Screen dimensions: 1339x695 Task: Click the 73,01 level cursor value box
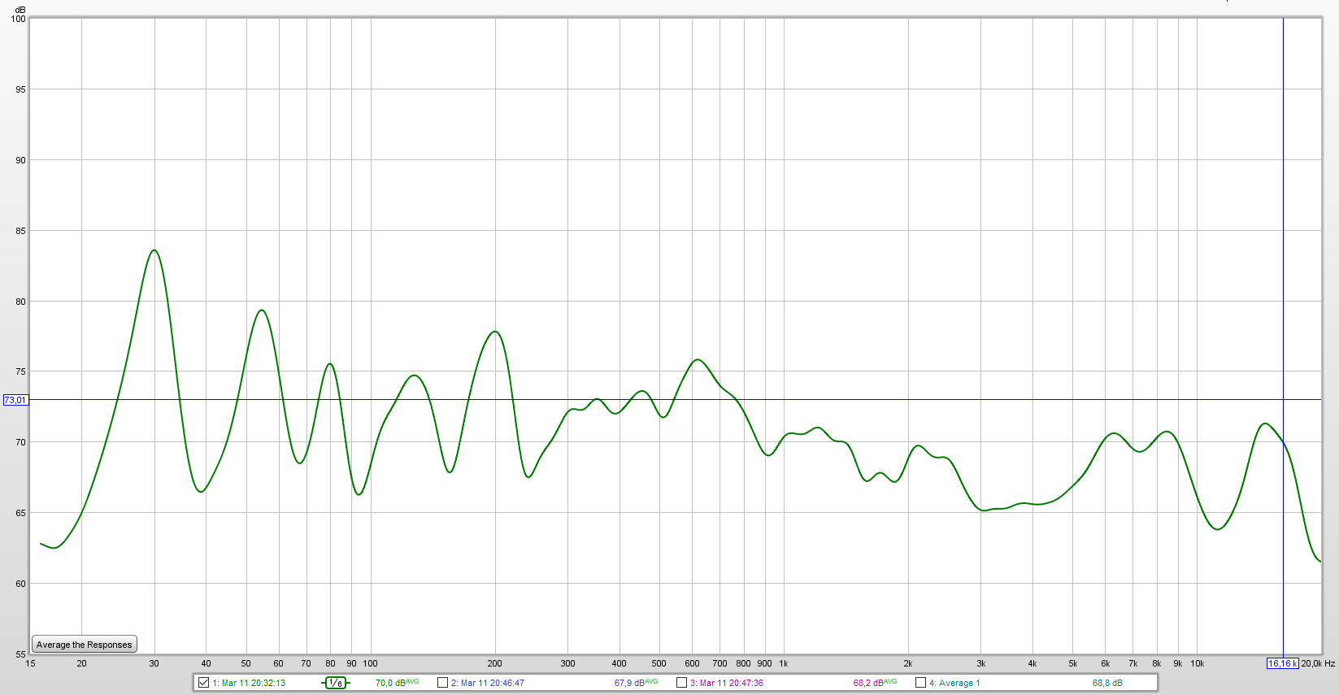(x=15, y=400)
